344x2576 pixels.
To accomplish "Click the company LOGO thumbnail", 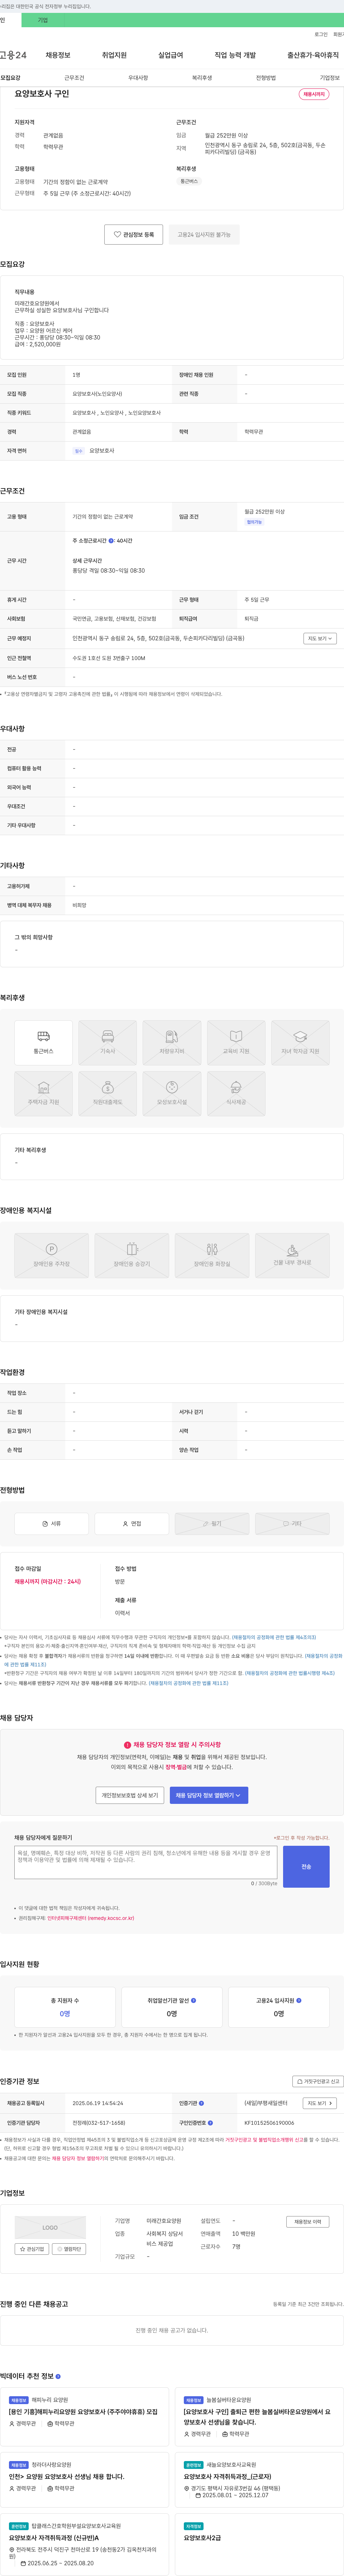I will (50, 2228).
